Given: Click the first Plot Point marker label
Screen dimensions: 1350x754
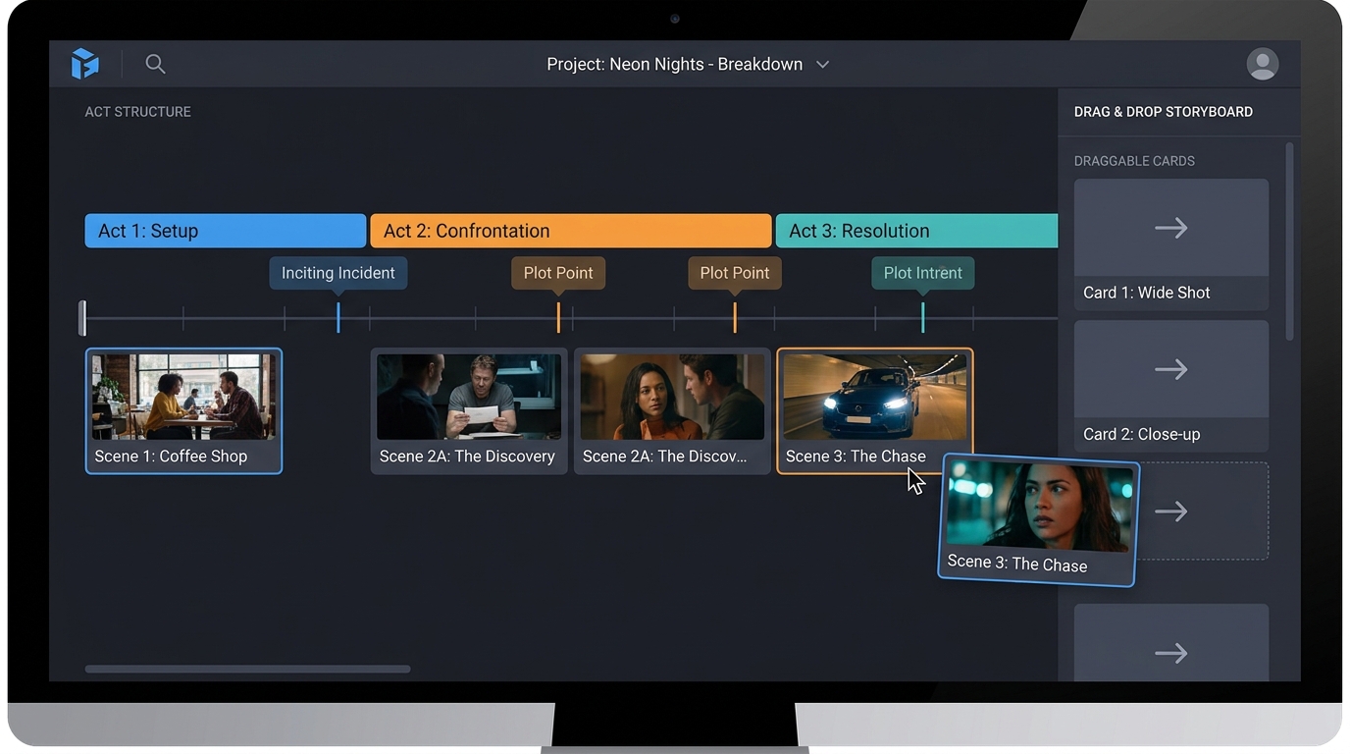Looking at the screenshot, I should [x=558, y=273].
